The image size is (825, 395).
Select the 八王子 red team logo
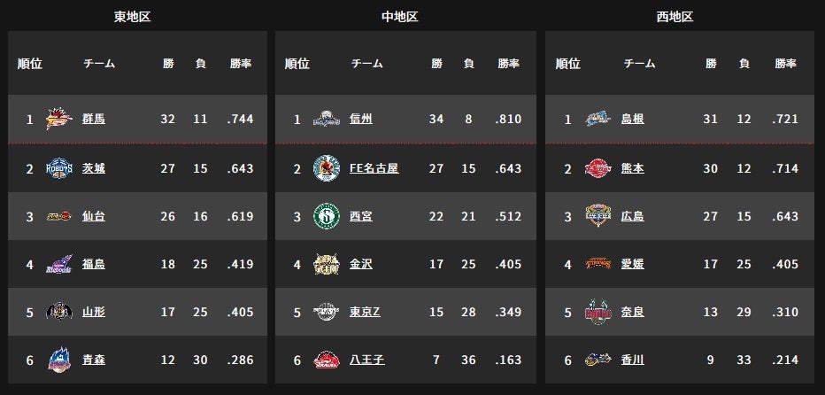coord(327,360)
